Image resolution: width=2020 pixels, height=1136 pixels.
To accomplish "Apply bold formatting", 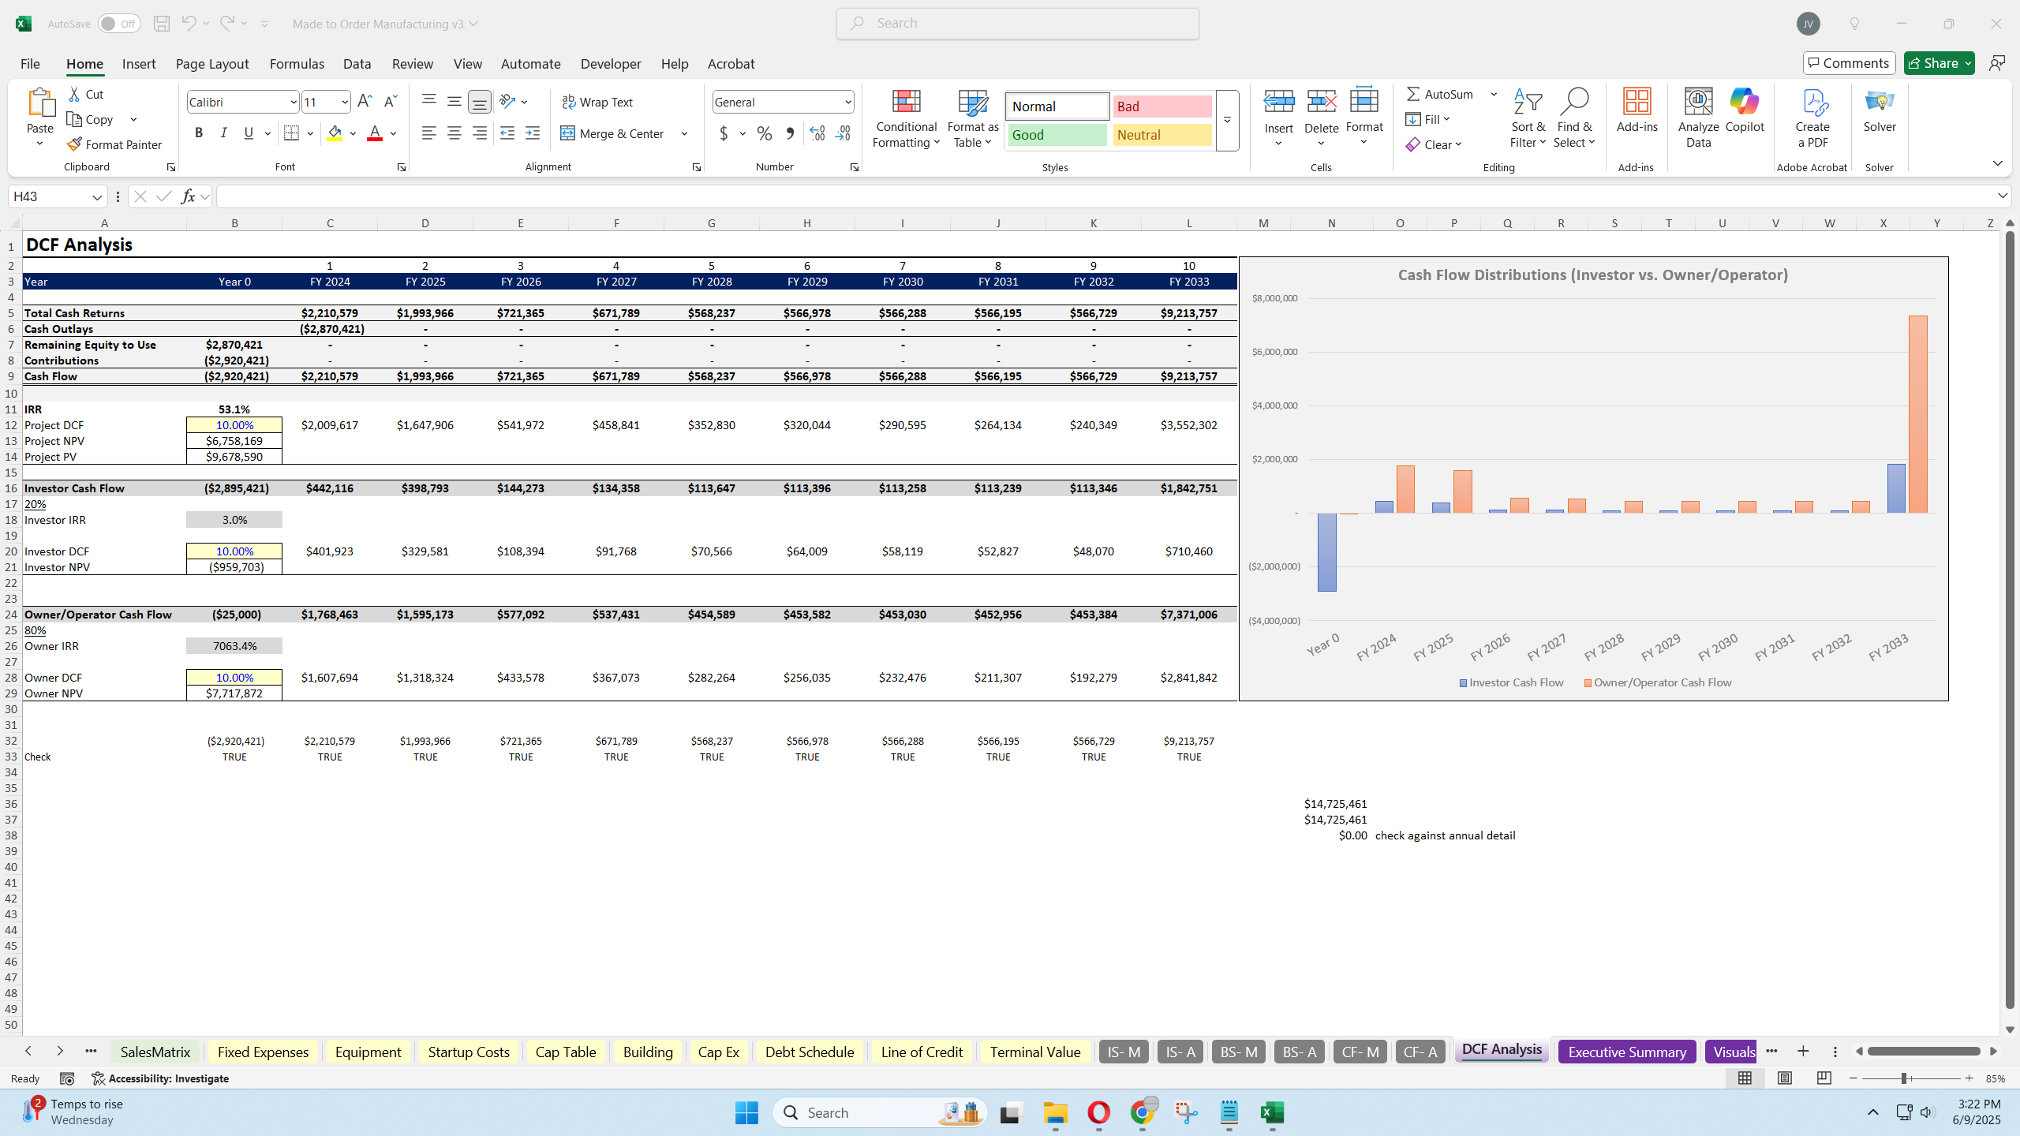I will point(198,133).
